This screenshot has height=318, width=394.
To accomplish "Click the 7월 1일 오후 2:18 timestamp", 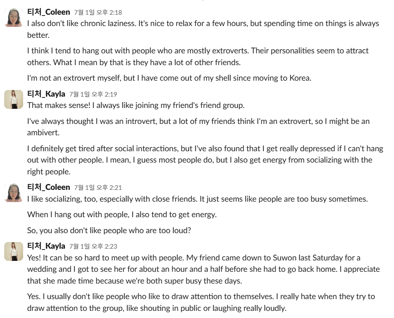I will pos(98,13).
